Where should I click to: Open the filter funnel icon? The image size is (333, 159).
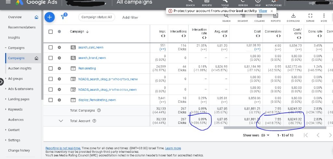point(63,17)
